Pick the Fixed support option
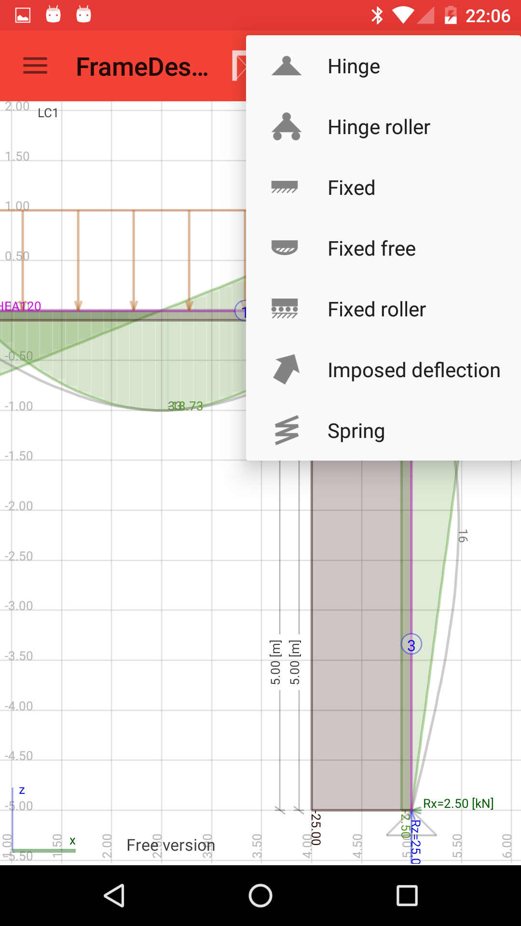Image resolution: width=521 pixels, height=926 pixels. point(351,188)
